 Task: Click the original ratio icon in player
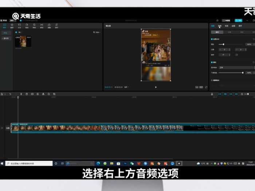[x=201, y=87]
